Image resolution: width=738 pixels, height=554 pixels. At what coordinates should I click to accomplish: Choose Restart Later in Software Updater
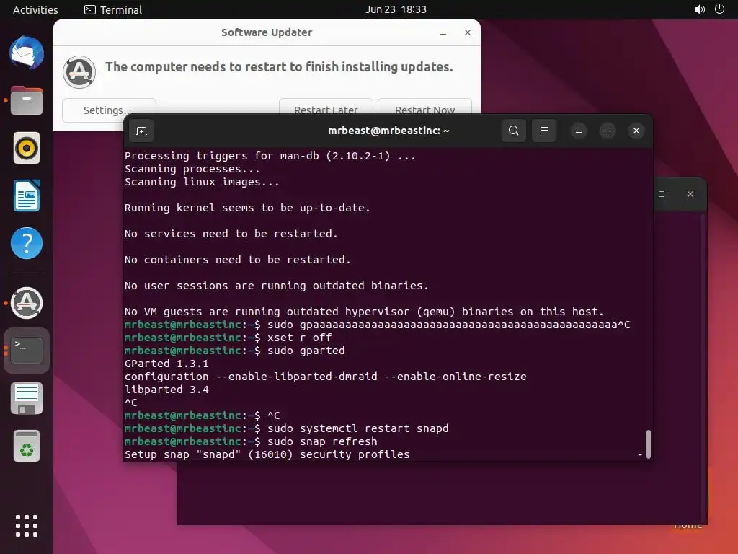[x=326, y=107]
